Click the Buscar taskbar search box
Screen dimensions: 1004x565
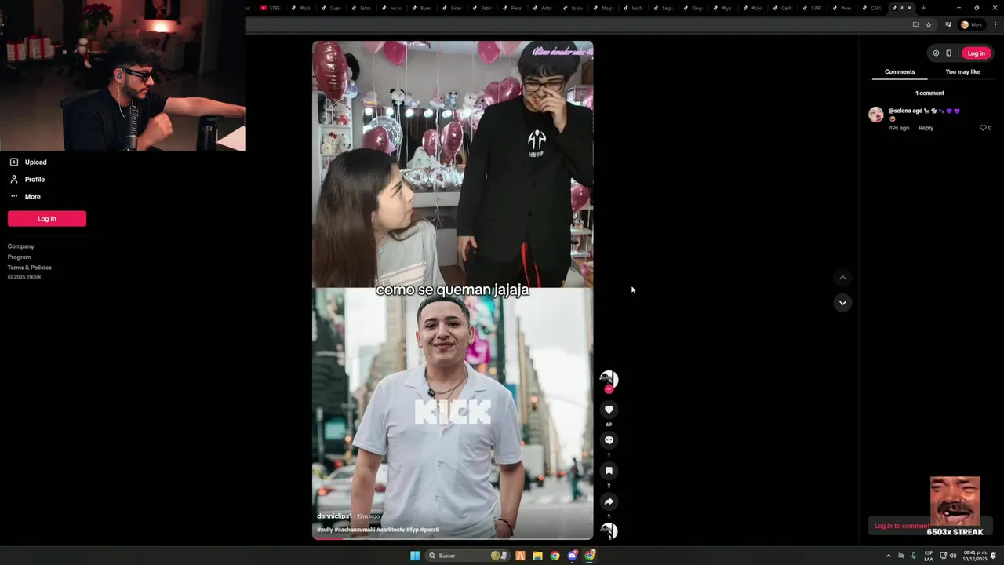467,556
